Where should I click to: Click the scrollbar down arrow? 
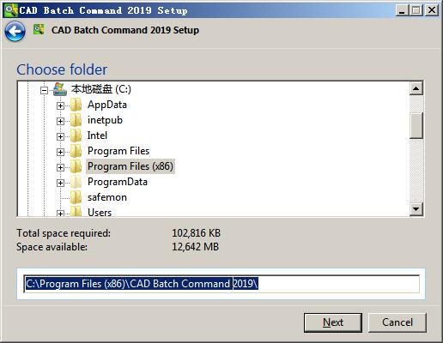point(416,209)
